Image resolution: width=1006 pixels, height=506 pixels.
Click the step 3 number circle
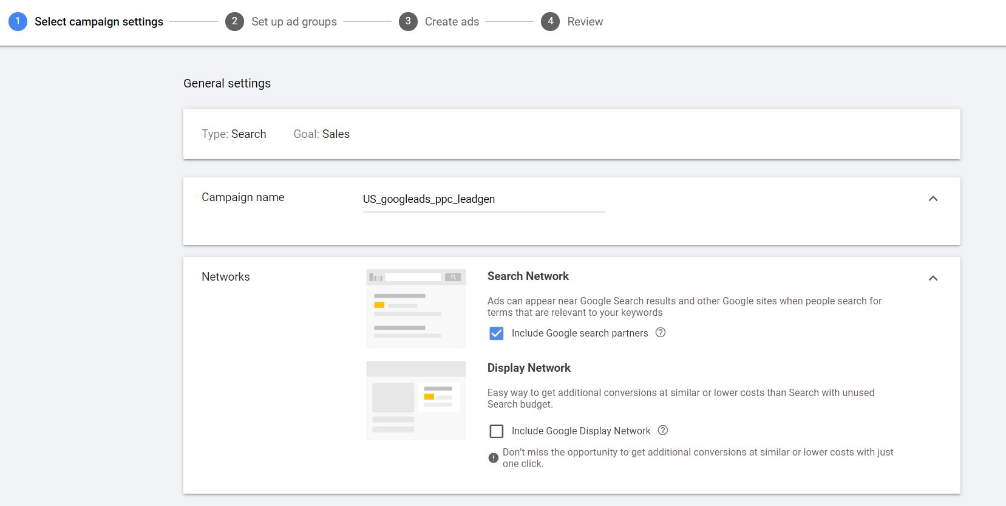pyautogui.click(x=408, y=21)
